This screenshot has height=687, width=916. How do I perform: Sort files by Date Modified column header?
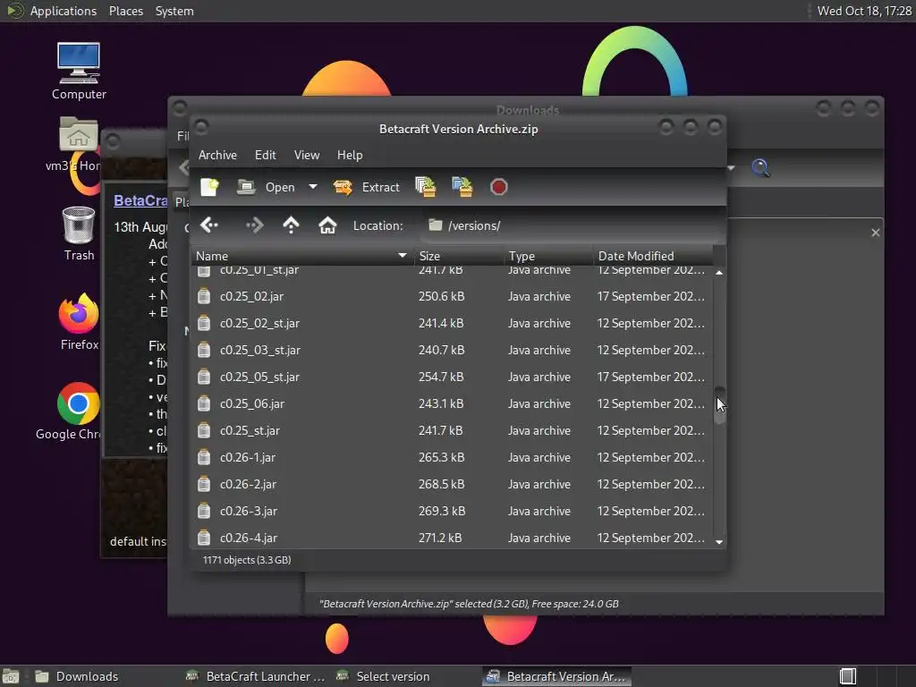(x=652, y=256)
